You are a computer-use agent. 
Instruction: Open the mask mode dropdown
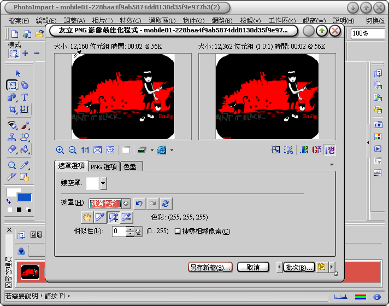(x=126, y=204)
